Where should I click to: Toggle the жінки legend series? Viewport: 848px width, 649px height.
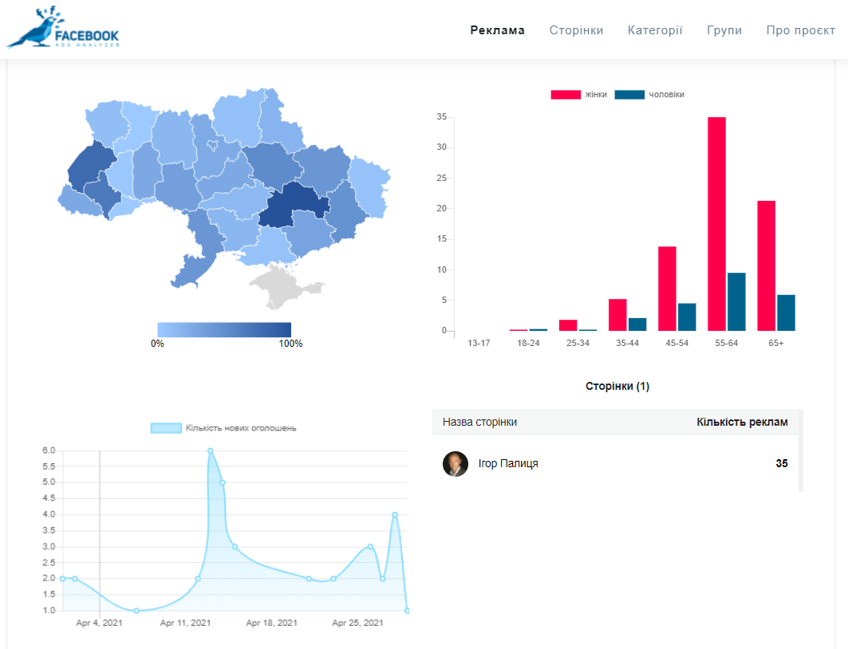coord(578,94)
